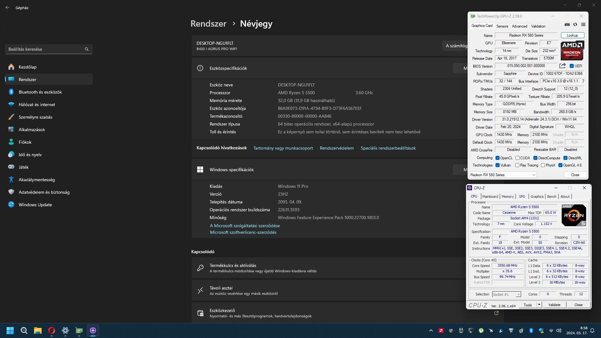The width and height of the screenshot is (601, 338).
Task: Open Opera browser from the taskbar
Action: (52, 330)
